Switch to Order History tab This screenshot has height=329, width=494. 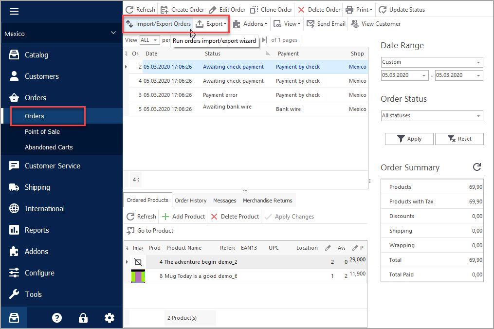[x=191, y=201]
